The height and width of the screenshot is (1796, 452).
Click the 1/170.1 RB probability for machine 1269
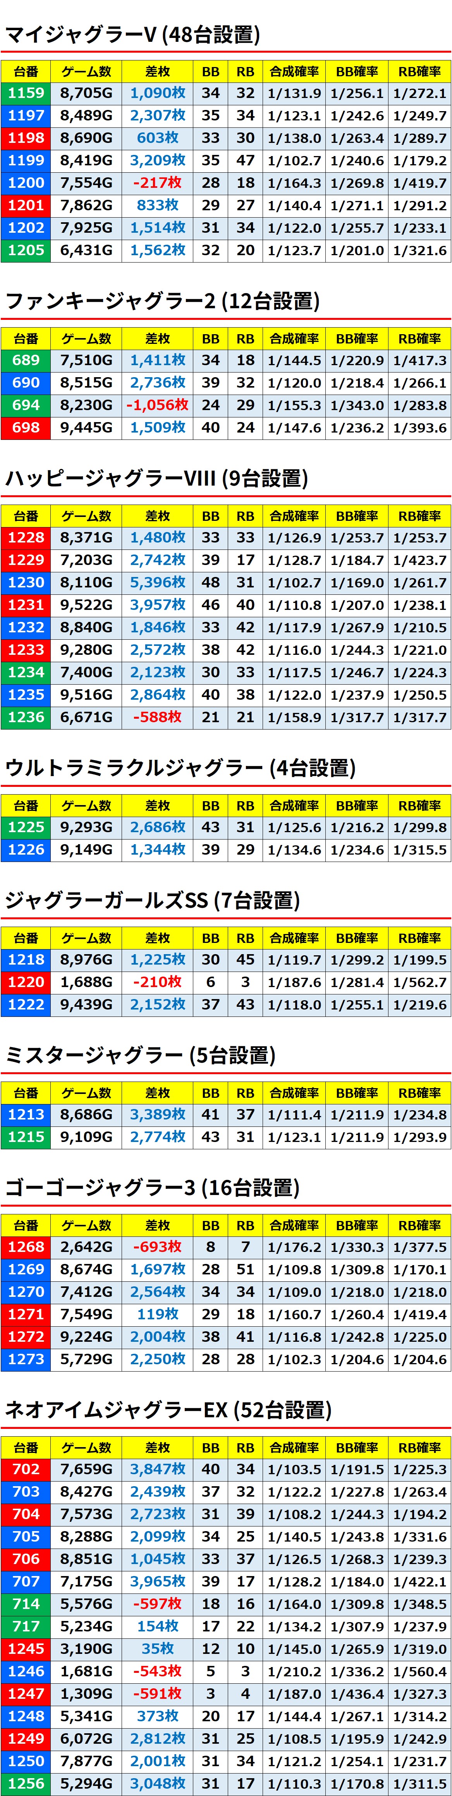click(419, 1270)
